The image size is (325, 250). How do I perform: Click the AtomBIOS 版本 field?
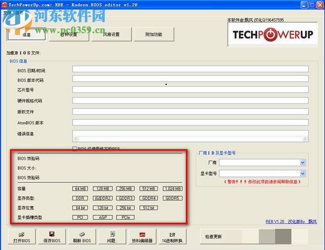click(190, 122)
